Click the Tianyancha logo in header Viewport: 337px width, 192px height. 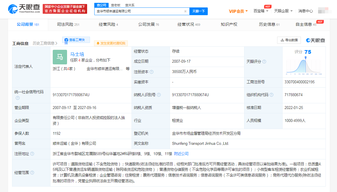click(24, 9)
